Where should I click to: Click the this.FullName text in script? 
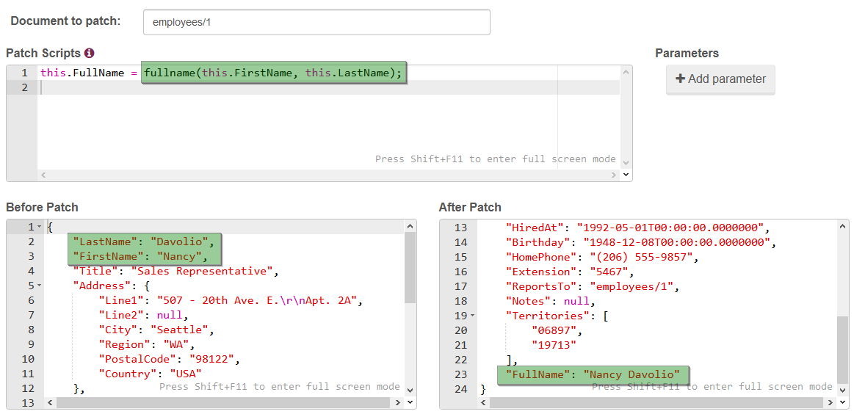click(x=82, y=73)
